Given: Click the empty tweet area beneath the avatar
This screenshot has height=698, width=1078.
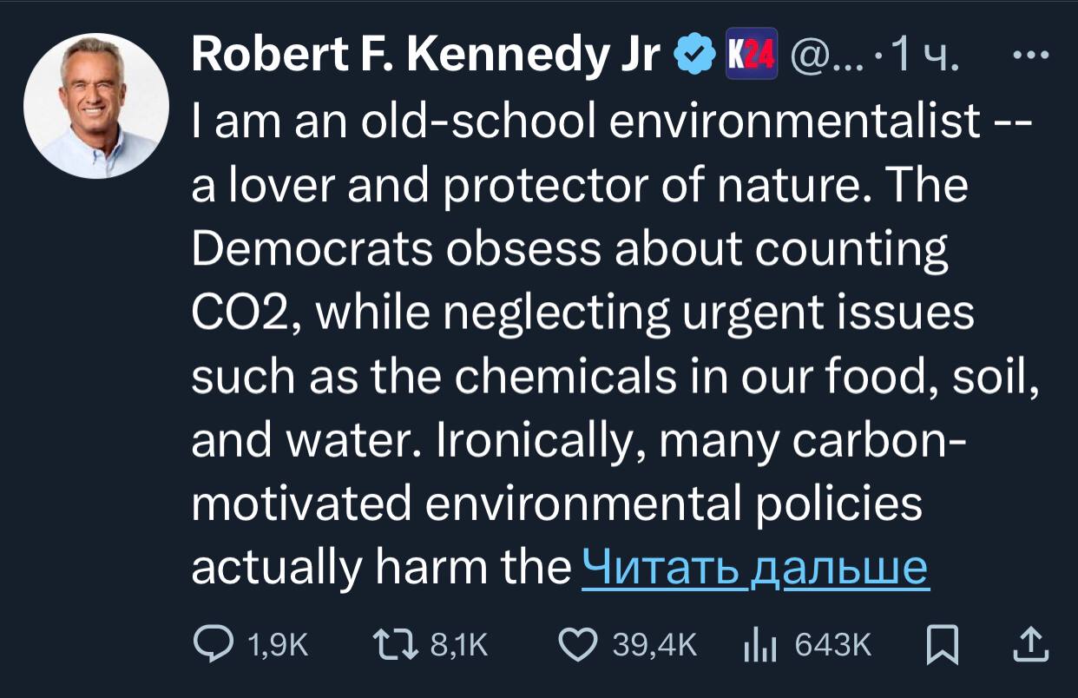Looking at the screenshot, I should click(x=95, y=391).
